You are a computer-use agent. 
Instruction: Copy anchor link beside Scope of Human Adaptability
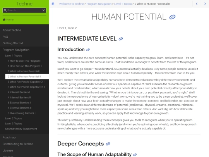pyautogui.click(x=135, y=155)
